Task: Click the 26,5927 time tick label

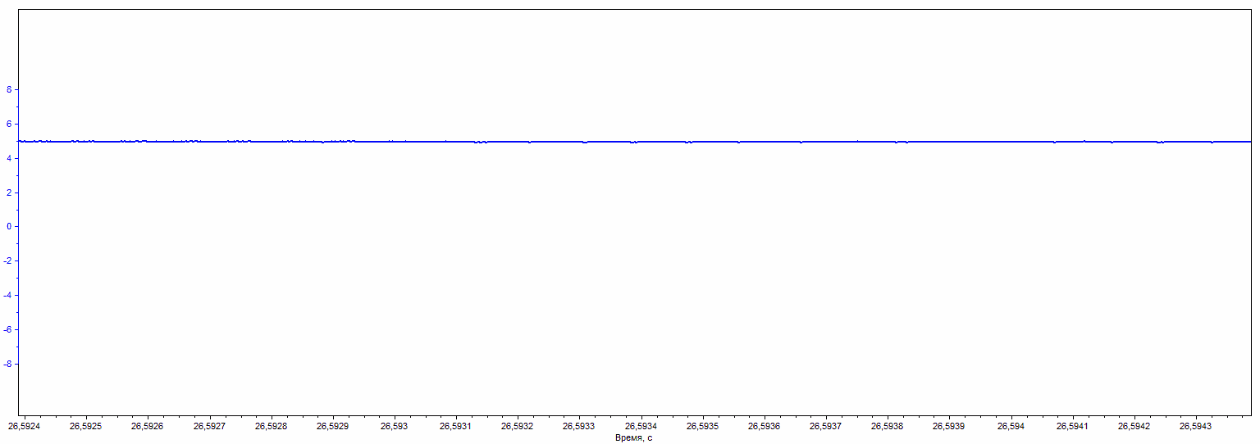Action: pos(209,427)
